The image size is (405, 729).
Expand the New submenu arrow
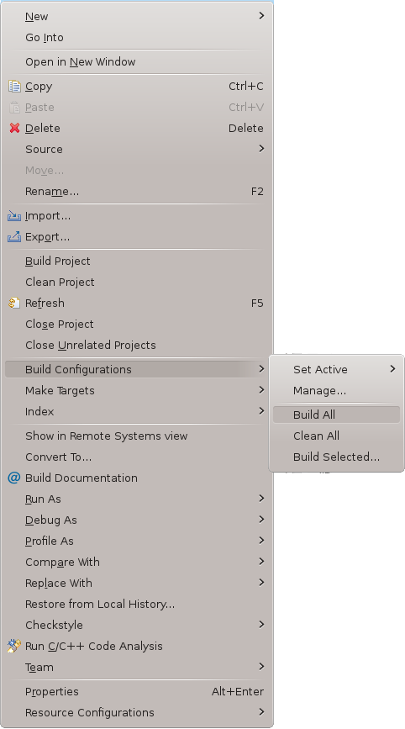click(x=261, y=16)
